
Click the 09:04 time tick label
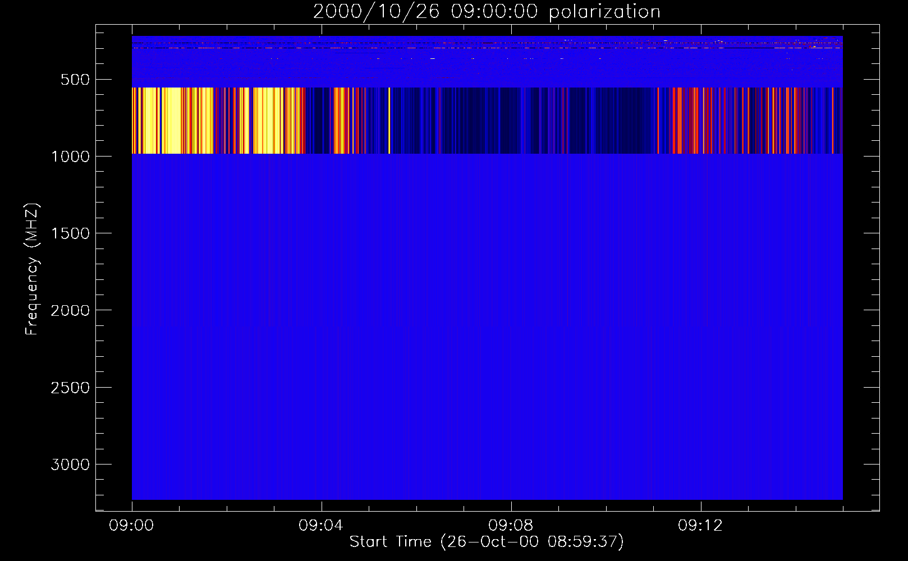coord(321,526)
